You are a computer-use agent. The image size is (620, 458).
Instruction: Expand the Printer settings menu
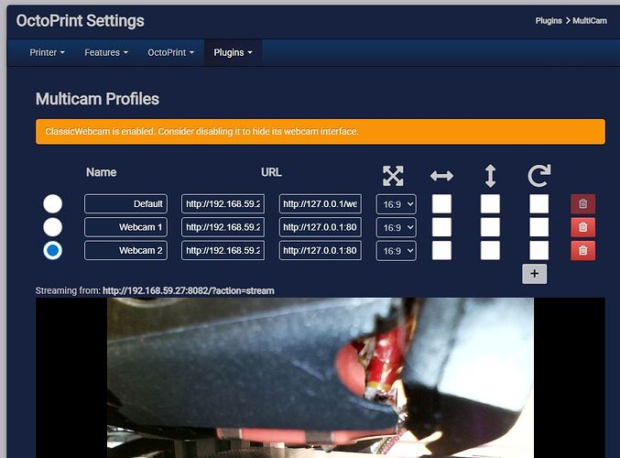click(47, 52)
